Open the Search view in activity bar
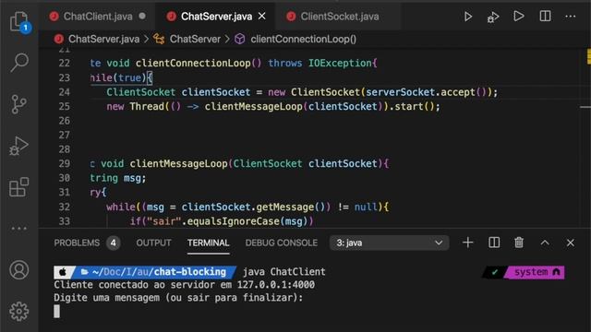The width and height of the screenshot is (591, 332). (x=18, y=63)
